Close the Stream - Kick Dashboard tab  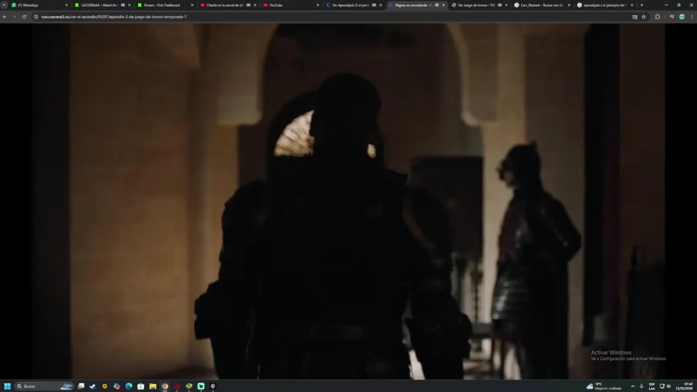pyautogui.click(x=192, y=5)
